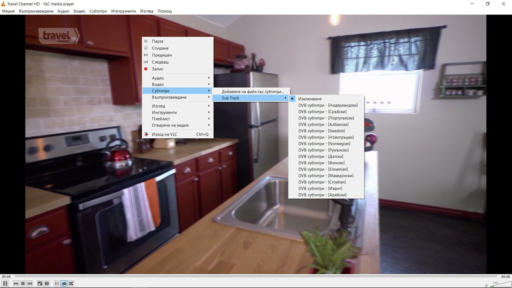The image size is (512, 288).
Task: Click next media button in bottom toolbar
Action: tap(30, 284)
